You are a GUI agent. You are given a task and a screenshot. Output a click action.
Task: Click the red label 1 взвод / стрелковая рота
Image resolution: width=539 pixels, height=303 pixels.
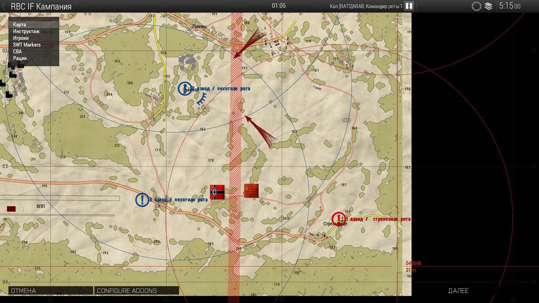click(378, 219)
